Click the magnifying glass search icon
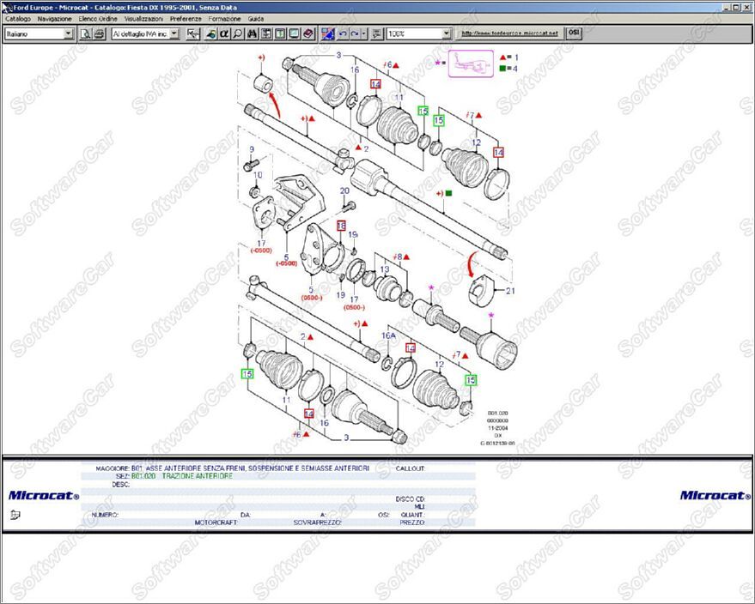This screenshot has height=604, width=755. pyautogui.click(x=237, y=33)
